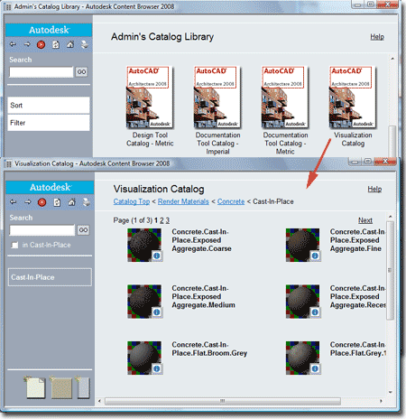The image size is (406, 419).
Task: Click the white new-page icon at sidebar bottom
Action: pyautogui.click(x=35, y=387)
